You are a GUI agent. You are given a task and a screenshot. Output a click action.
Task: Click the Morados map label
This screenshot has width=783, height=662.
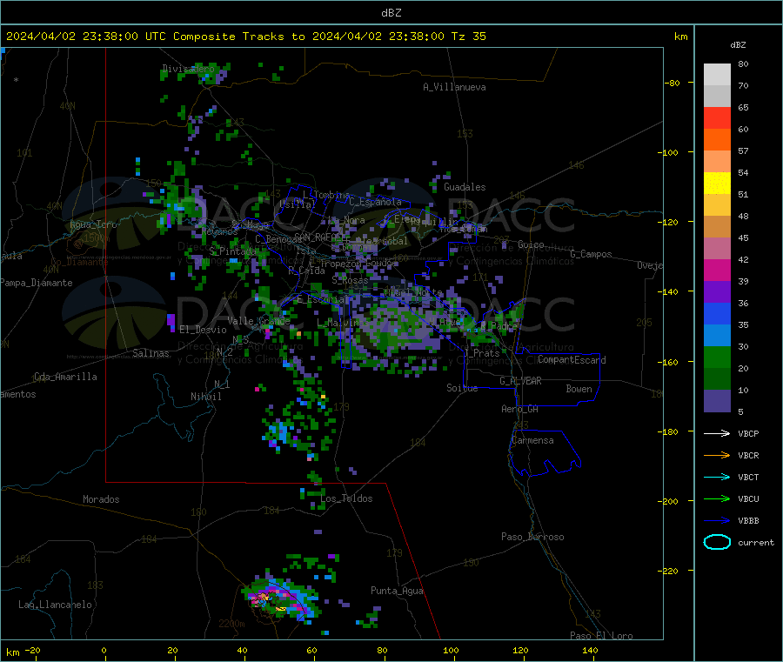(x=101, y=499)
